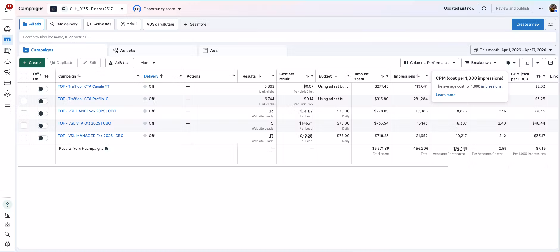Sort by Amount spent column arrows
The image size is (560, 252).
click(x=382, y=76)
